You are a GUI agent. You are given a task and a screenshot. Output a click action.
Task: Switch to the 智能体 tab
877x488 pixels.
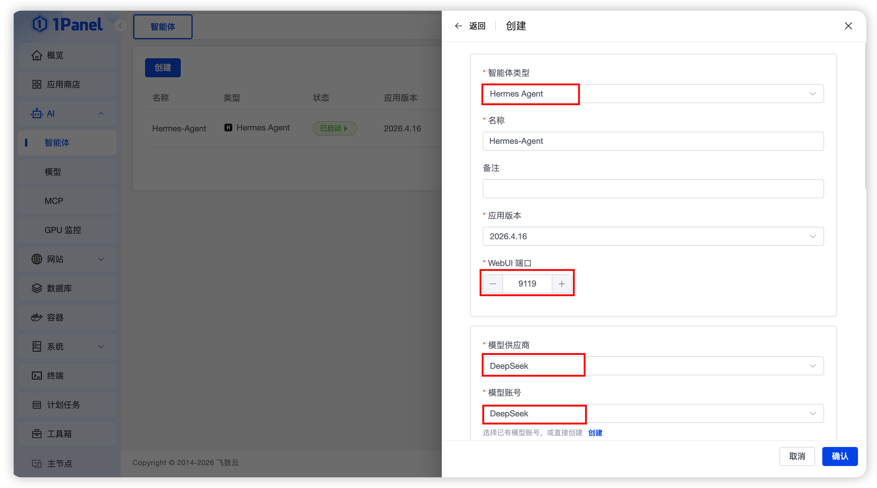tap(163, 26)
